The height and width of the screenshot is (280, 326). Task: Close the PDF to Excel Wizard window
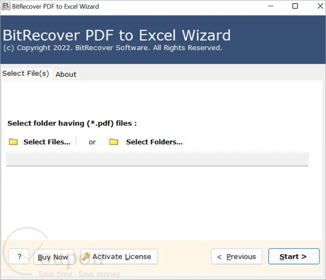[320, 6]
